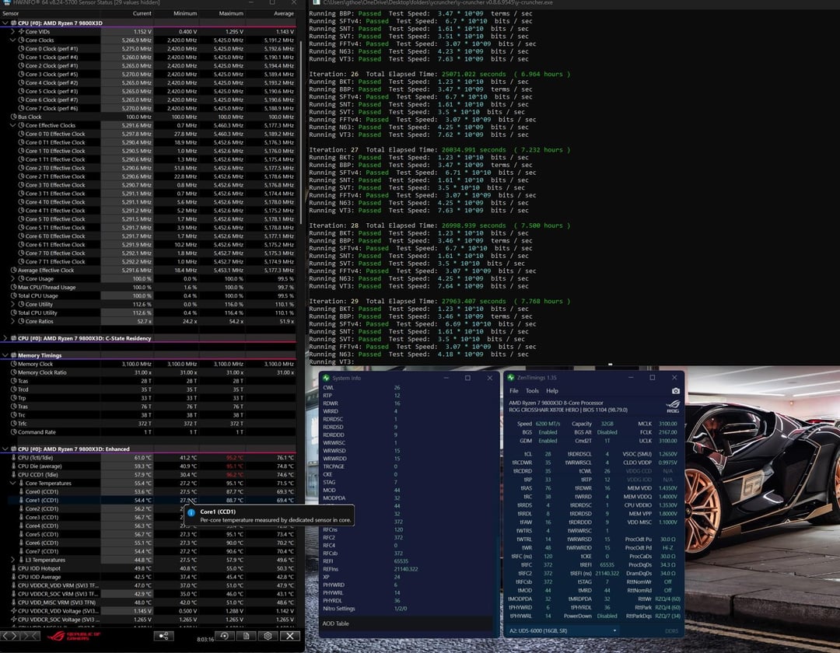The height and width of the screenshot is (653, 840).
Task: Click clock icon next to Memory Clock
Action: [x=13, y=364]
